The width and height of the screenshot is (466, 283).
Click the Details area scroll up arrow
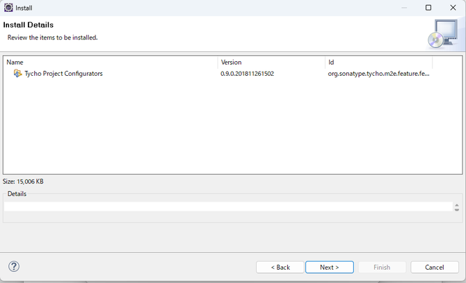(x=457, y=204)
